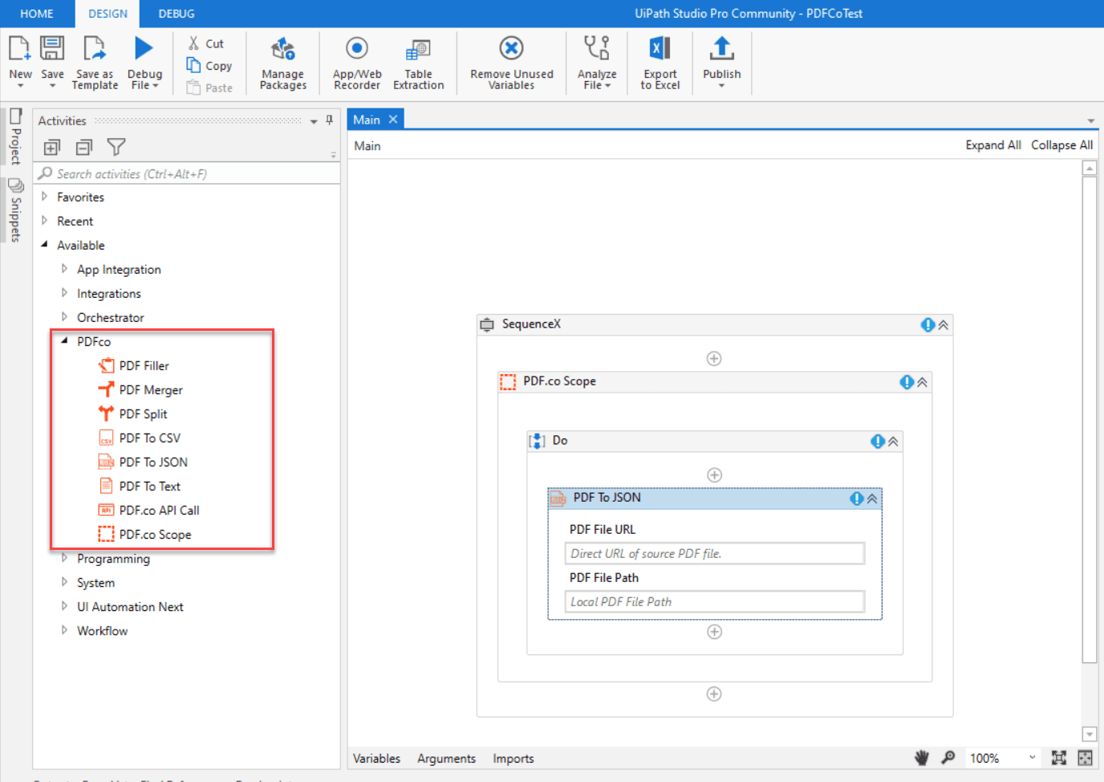
Task: Remove Unused Variables from the workflow
Action: (511, 63)
